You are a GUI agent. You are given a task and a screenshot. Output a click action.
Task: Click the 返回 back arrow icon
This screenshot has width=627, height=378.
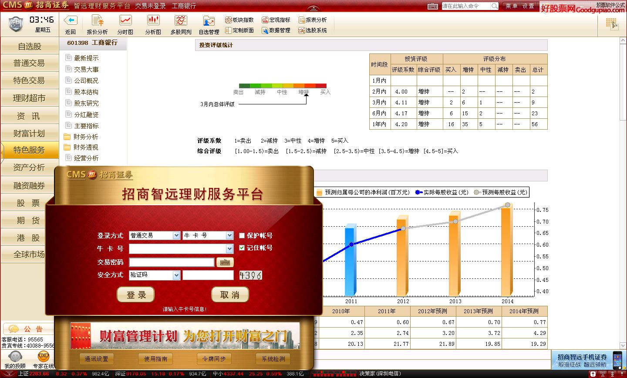pyautogui.click(x=71, y=20)
